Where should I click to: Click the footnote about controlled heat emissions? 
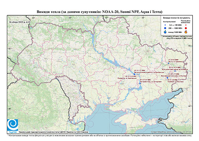(99, 135)
